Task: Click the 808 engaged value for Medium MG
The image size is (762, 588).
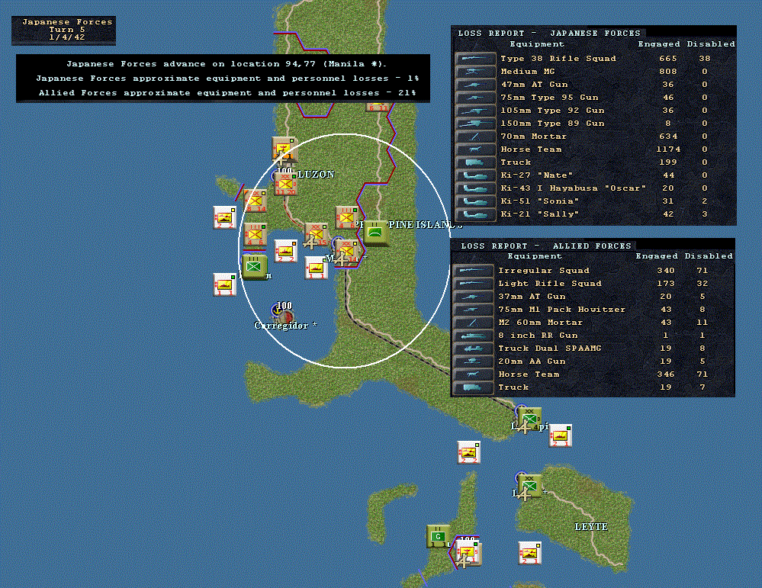Action: pyautogui.click(x=668, y=72)
